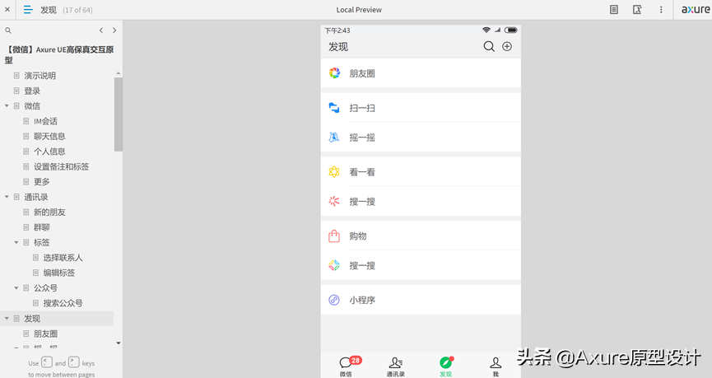The width and height of the screenshot is (712, 378).
Task: Click the 发现 page title in top bar
Action: click(49, 10)
